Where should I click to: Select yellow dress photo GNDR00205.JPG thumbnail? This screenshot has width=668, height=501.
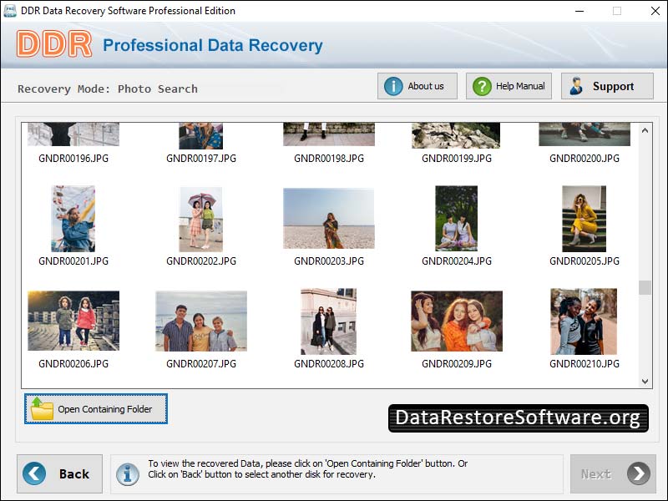click(x=584, y=219)
